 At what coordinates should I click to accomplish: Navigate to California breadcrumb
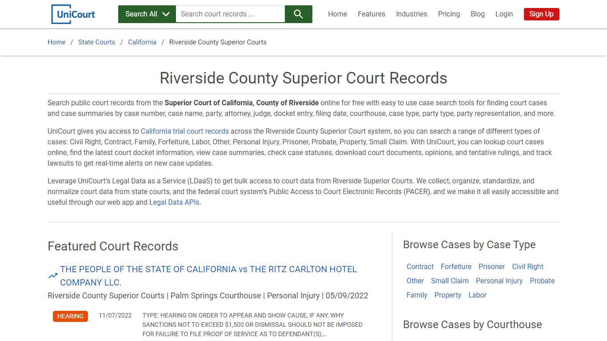tap(142, 42)
